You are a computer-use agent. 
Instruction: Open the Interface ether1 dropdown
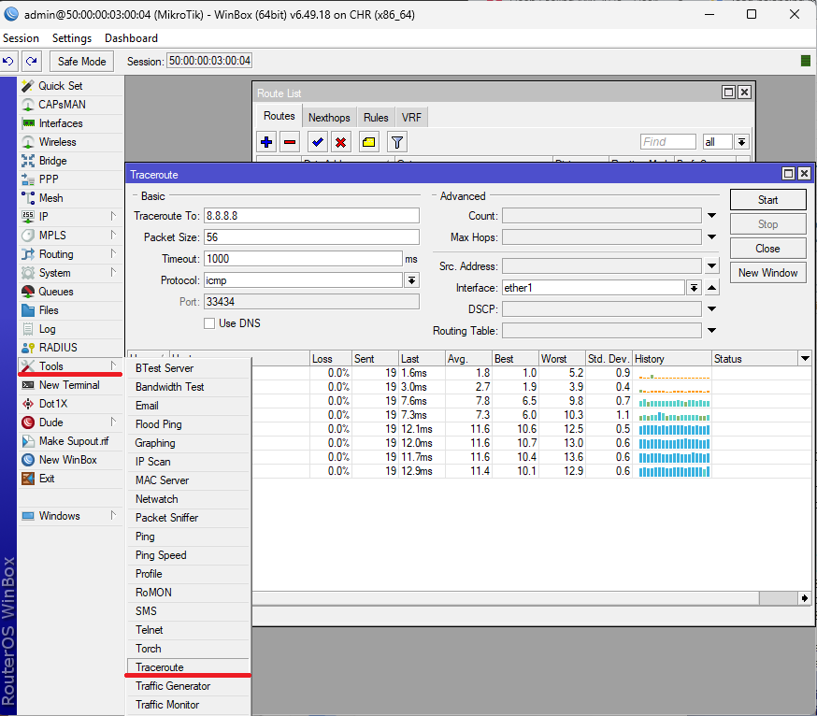click(694, 288)
